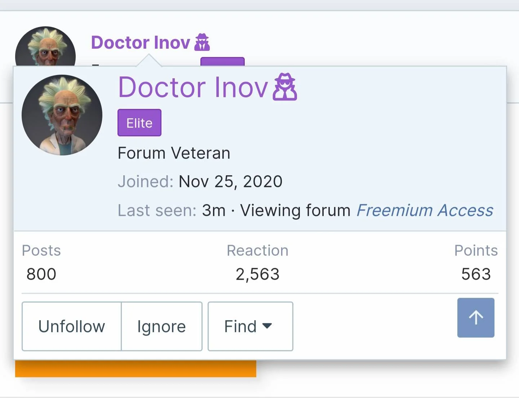Unfollow Doctor Inov
This screenshot has width=519, height=398.
pos(72,326)
